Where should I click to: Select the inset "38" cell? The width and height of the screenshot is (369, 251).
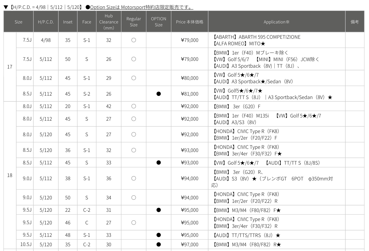point(68,178)
